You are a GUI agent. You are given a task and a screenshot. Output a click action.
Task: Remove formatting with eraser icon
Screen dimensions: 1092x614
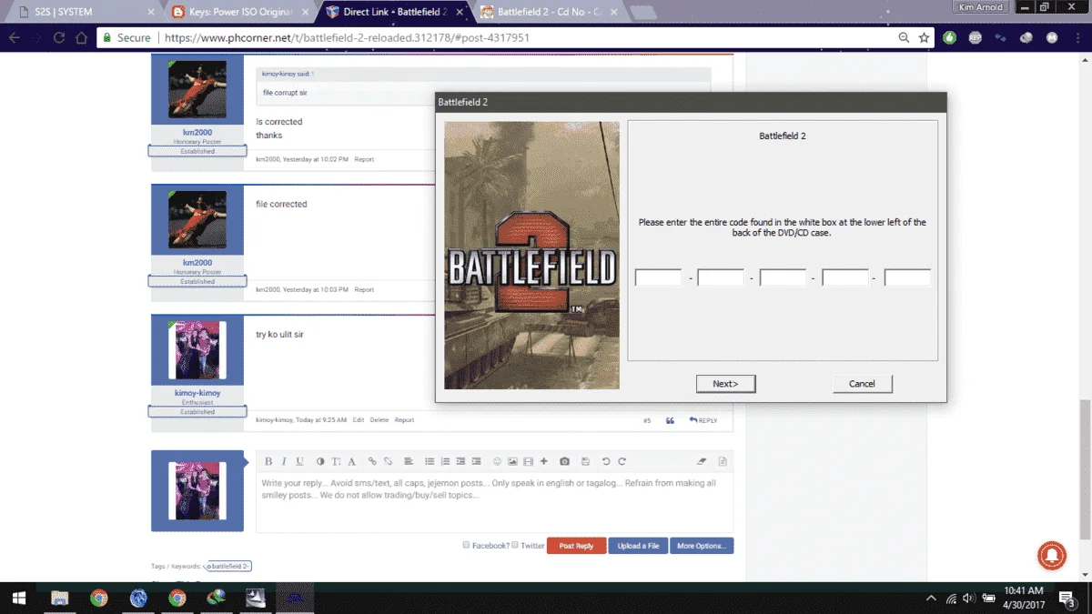pos(702,462)
